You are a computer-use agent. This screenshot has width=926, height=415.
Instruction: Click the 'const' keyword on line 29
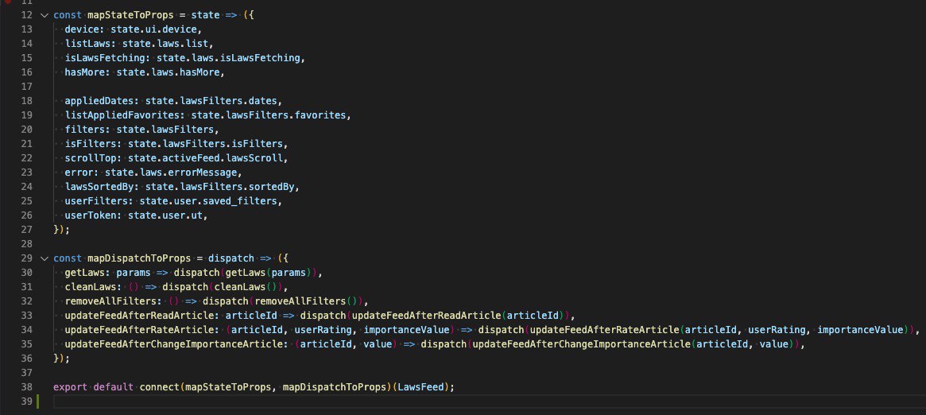pyautogui.click(x=68, y=258)
